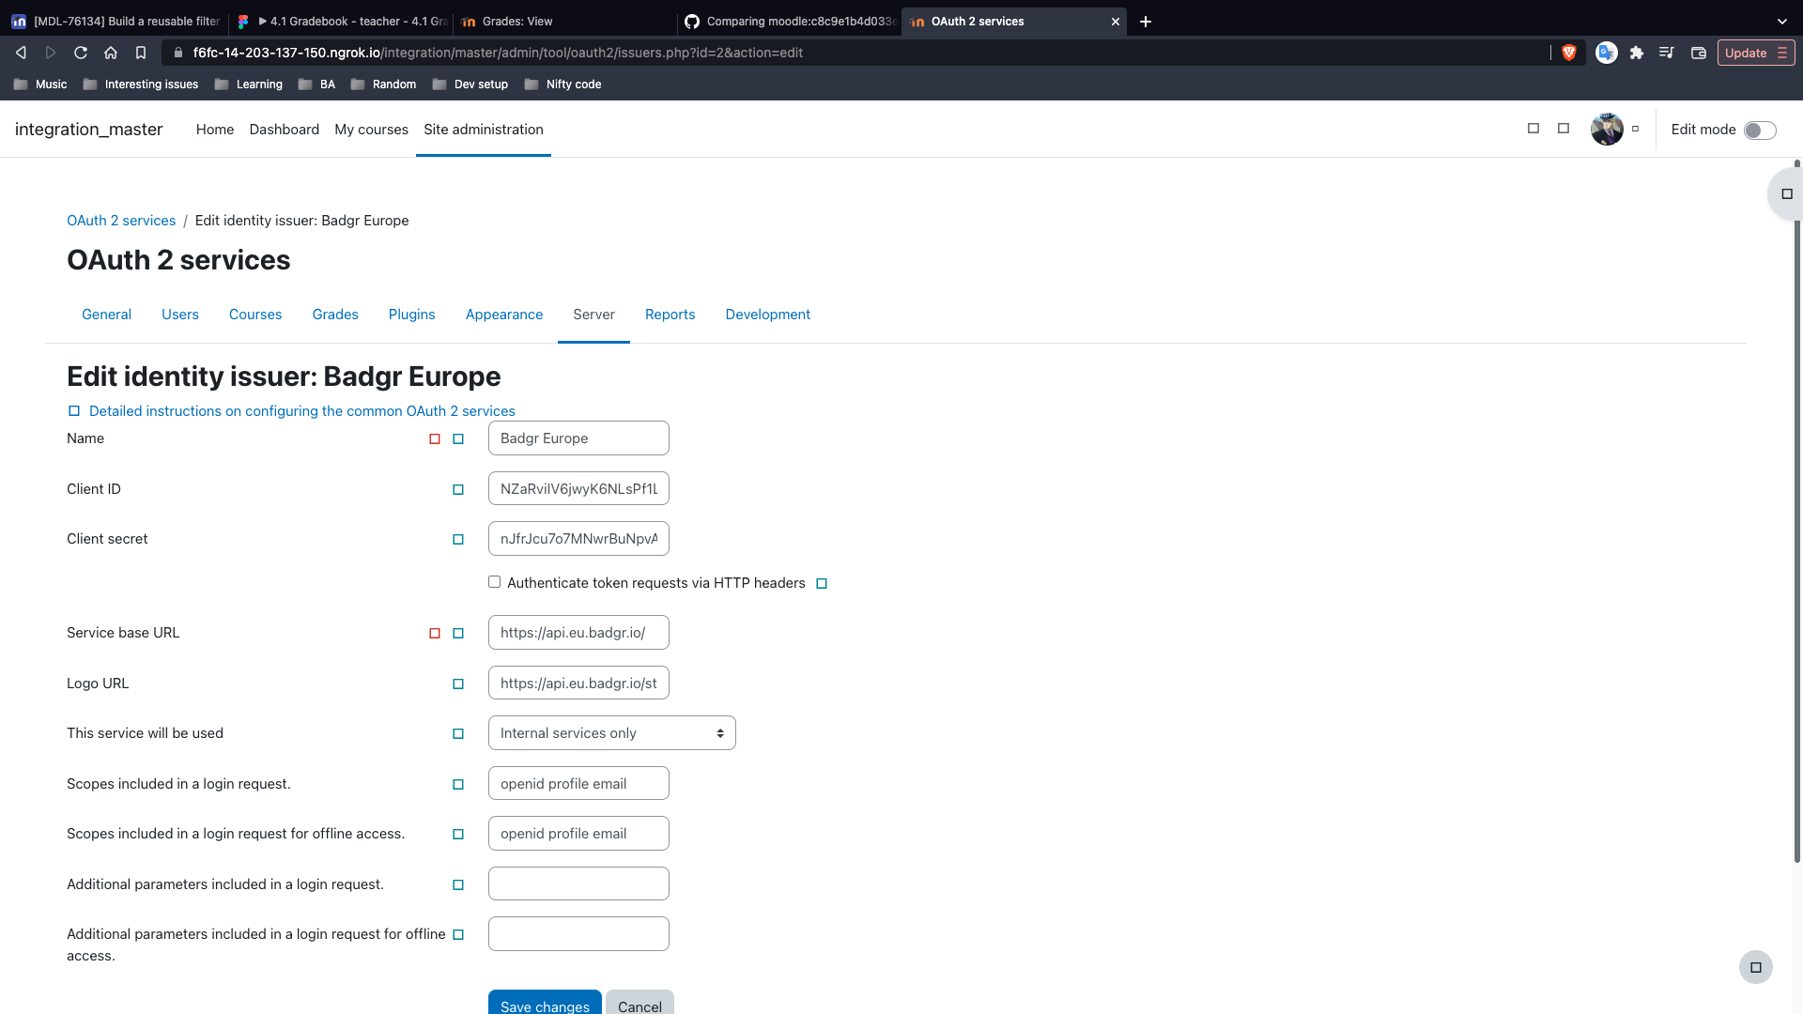Viewport: 1803px width, 1014px height.
Task: Click icon beside Detailed instructions link
Action: click(x=74, y=411)
